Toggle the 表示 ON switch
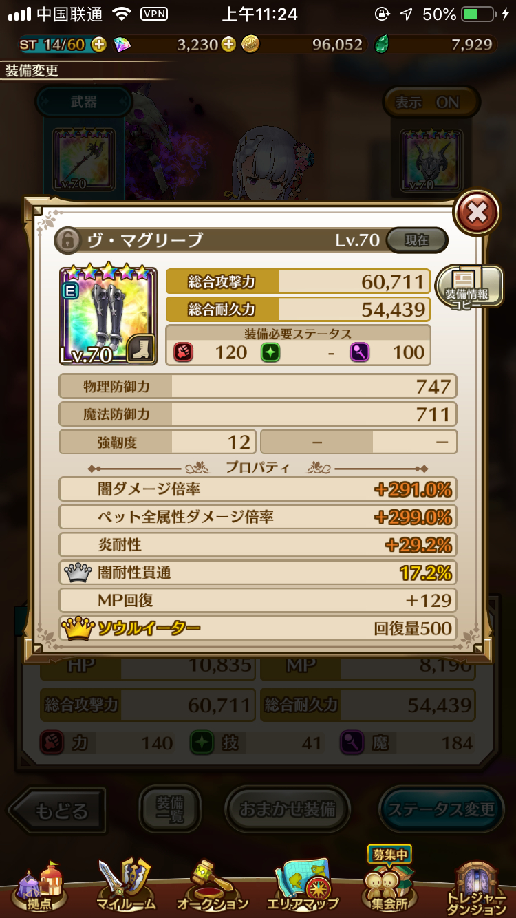The height and width of the screenshot is (918, 516). tap(431, 103)
